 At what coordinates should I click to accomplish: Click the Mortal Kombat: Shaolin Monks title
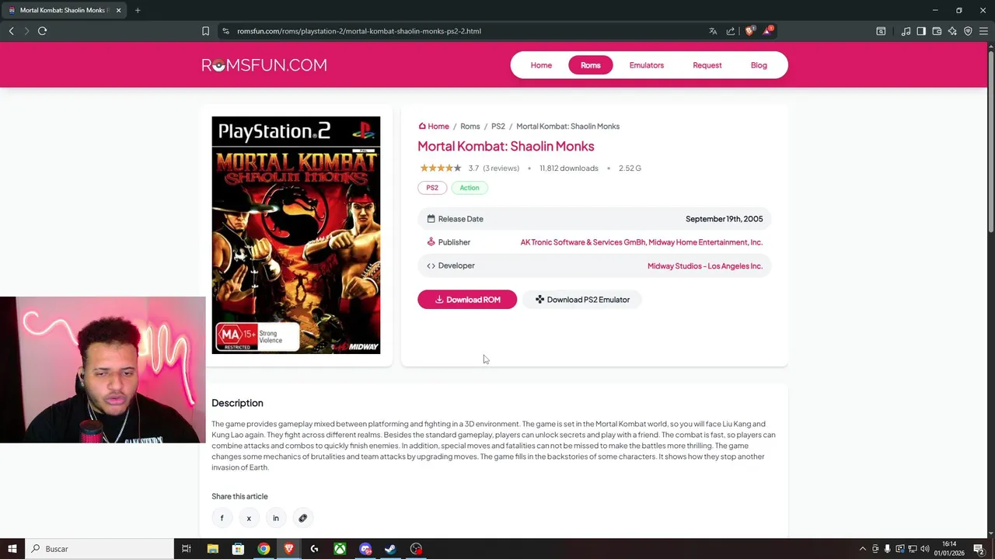pos(506,146)
